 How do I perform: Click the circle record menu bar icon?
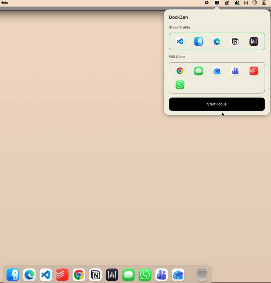click(207, 3)
